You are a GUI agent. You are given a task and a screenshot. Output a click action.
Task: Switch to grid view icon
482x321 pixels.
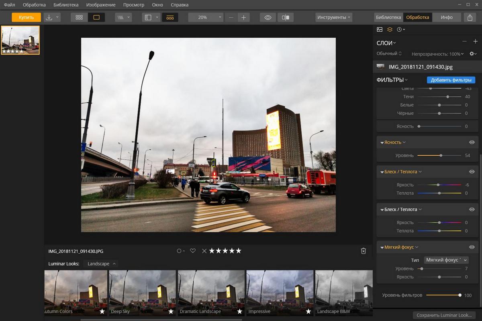coord(79,17)
